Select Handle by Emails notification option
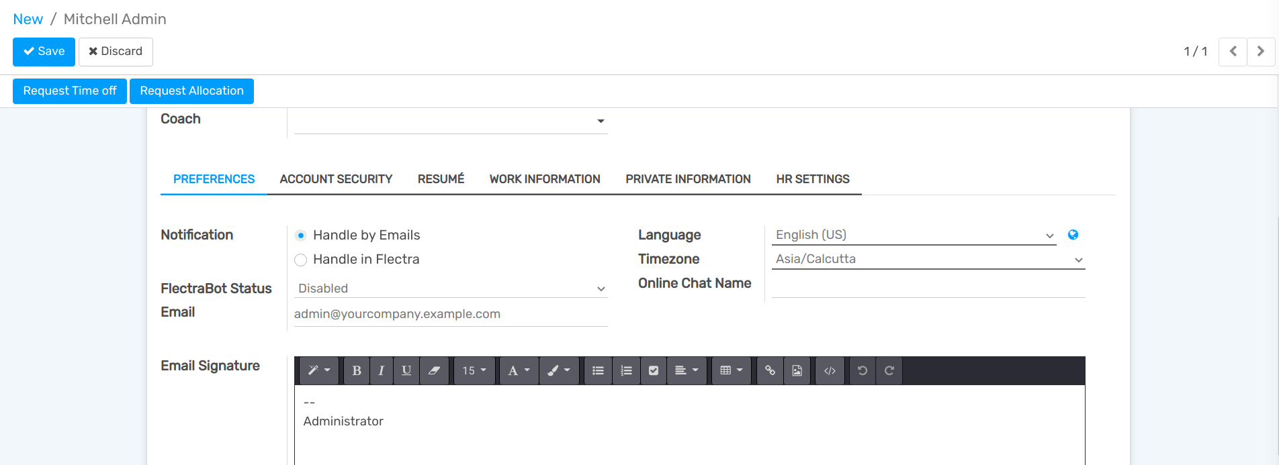1279x465 pixels. pos(300,236)
